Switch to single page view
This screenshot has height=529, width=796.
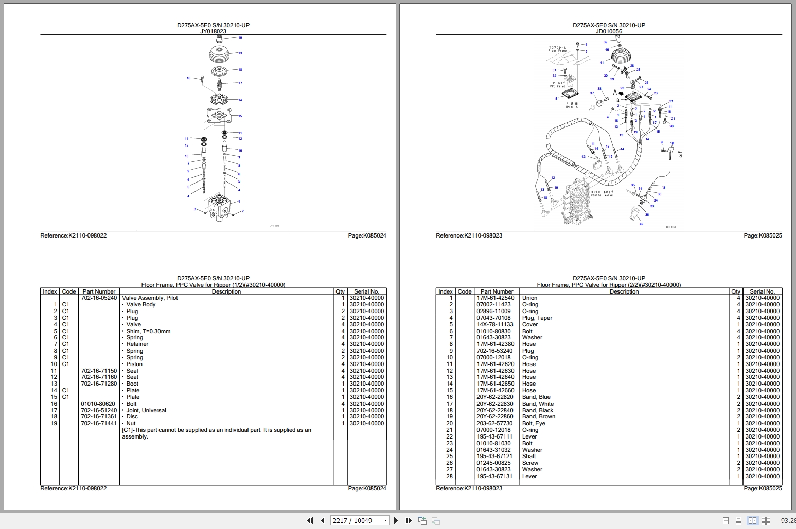726,521
